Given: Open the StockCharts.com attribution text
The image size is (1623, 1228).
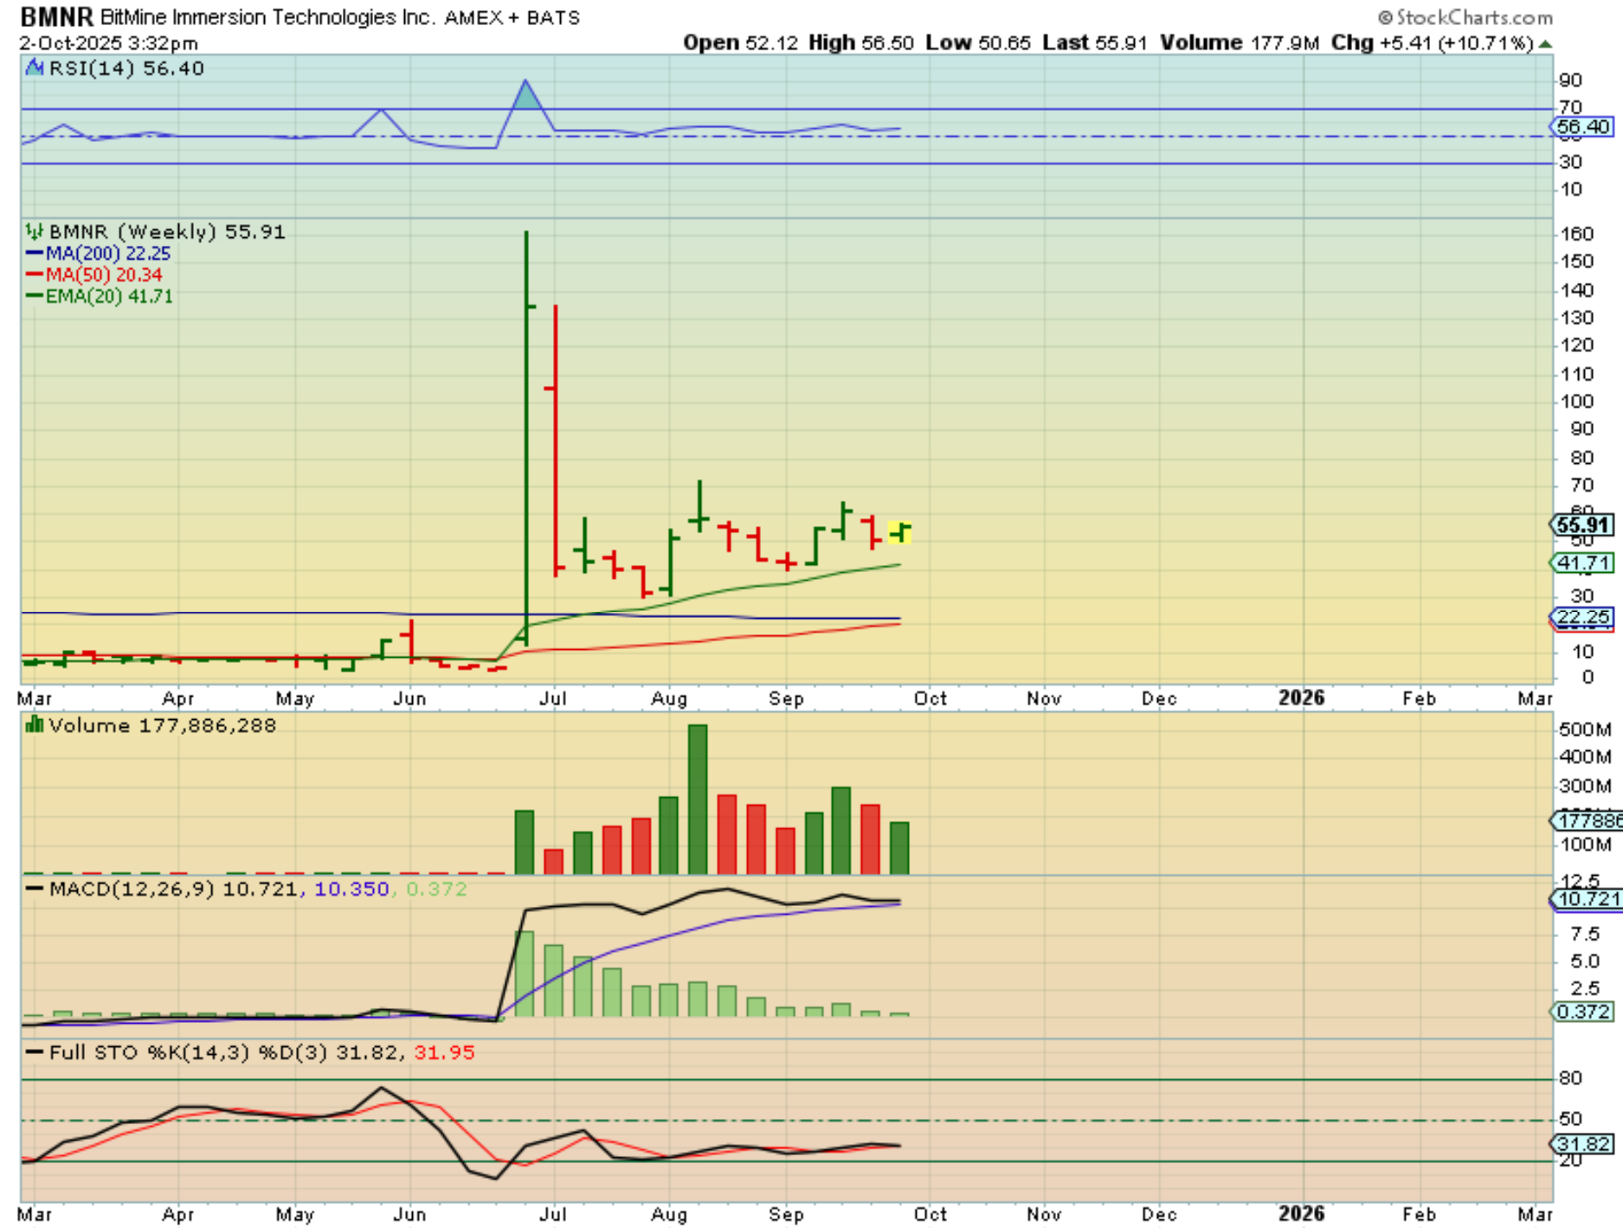Looking at the screenshot, I should point(1474,17).
